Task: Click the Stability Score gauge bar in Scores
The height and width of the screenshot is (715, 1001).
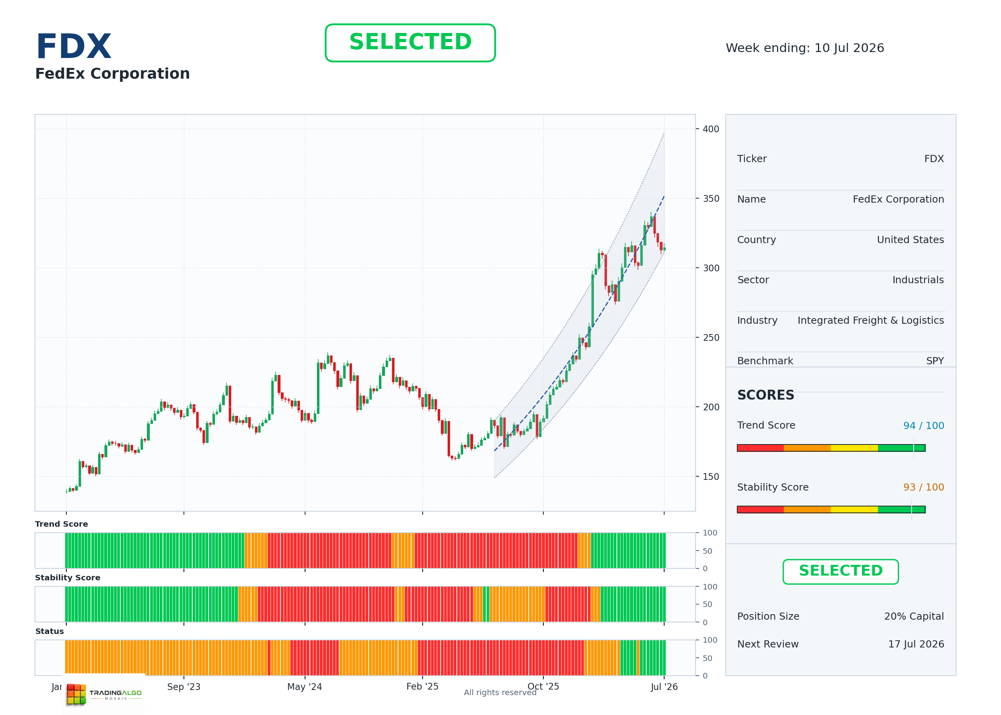Action: 831,509
